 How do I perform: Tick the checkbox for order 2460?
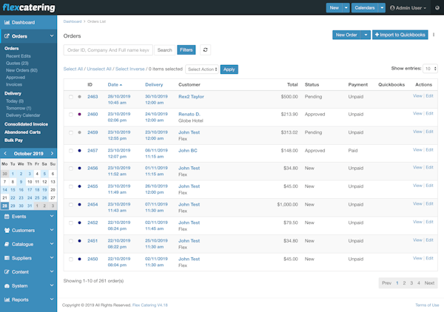(x=71, y=115)
